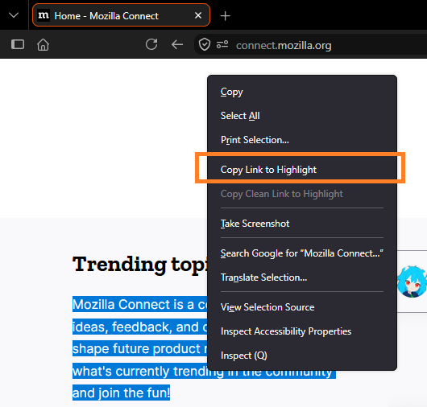
Task: Choose Take Screenshot from menu
Action: (x=302, y=224)
